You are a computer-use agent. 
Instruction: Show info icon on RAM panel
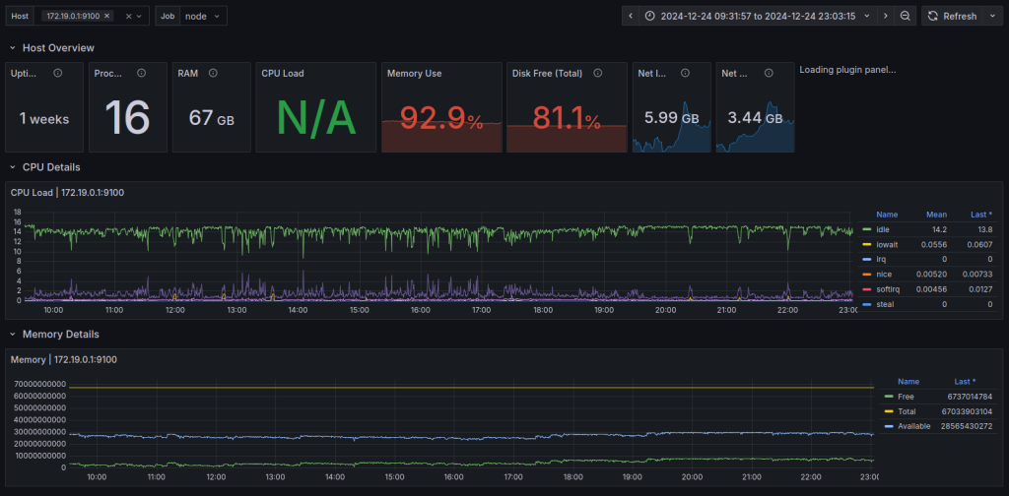pyautogui.click(x=213, y=73)
